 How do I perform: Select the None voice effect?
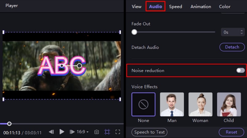click(143, 104)
